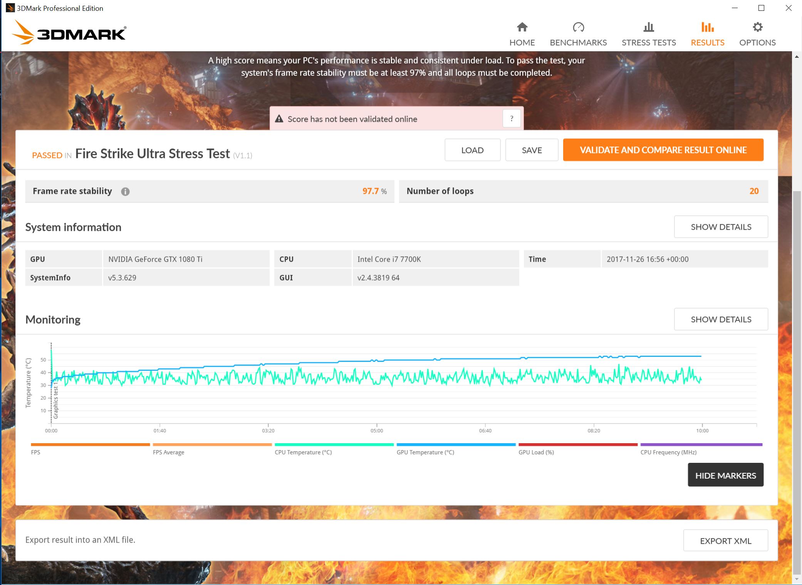Open Options via the gear icon
The width and height of the screenshot is (802, 585).
coord(757,27)
